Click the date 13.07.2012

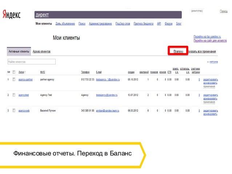coord(133,95)
